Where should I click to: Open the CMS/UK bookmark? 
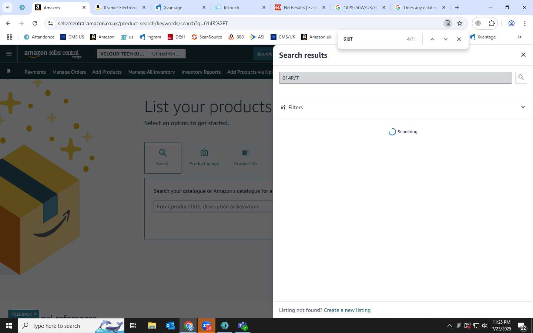click(x=283, y=37)
